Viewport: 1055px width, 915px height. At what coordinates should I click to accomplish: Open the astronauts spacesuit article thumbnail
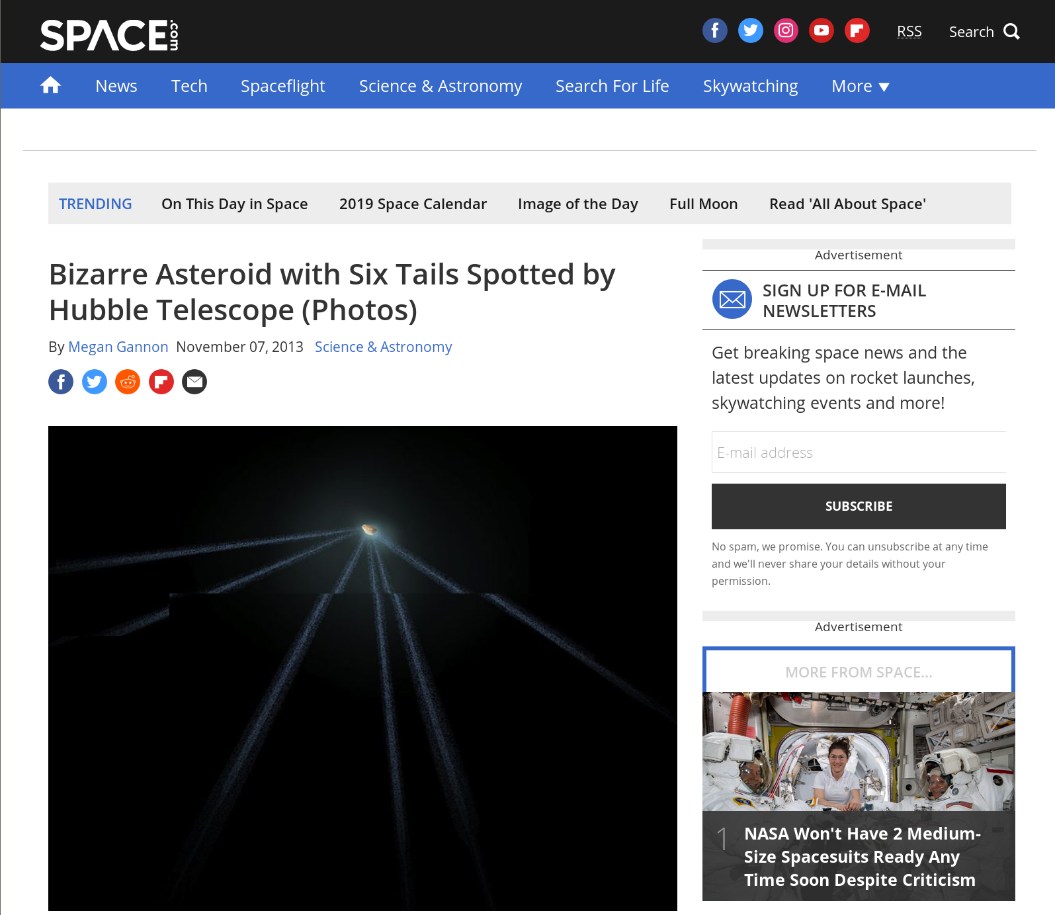click(859, 752)
